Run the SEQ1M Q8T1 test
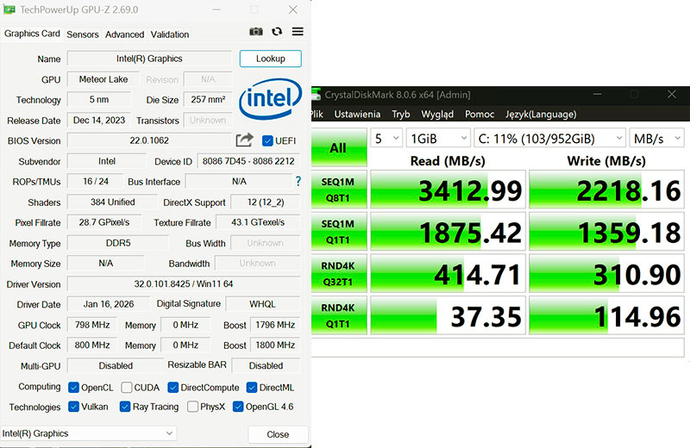690x448 pixels. 339,190
